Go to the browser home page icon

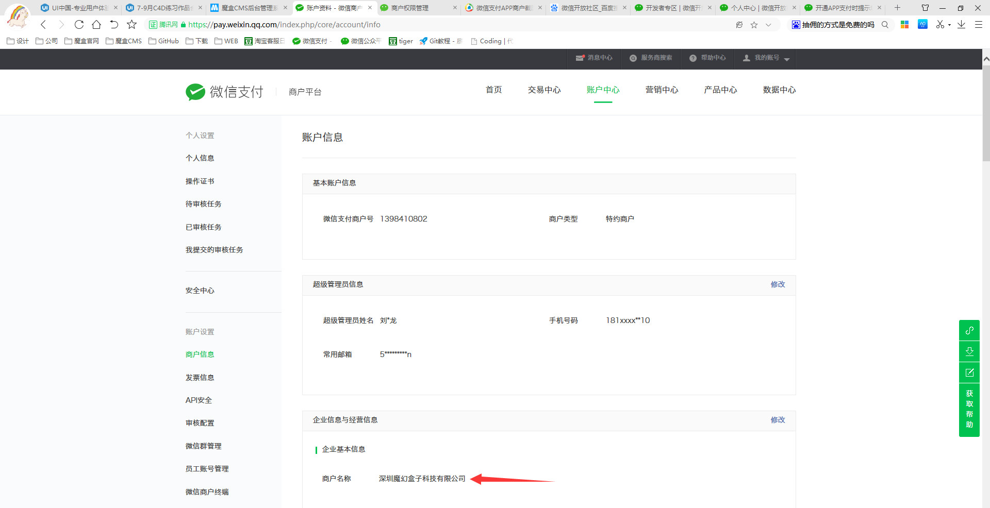pos(96,24)
